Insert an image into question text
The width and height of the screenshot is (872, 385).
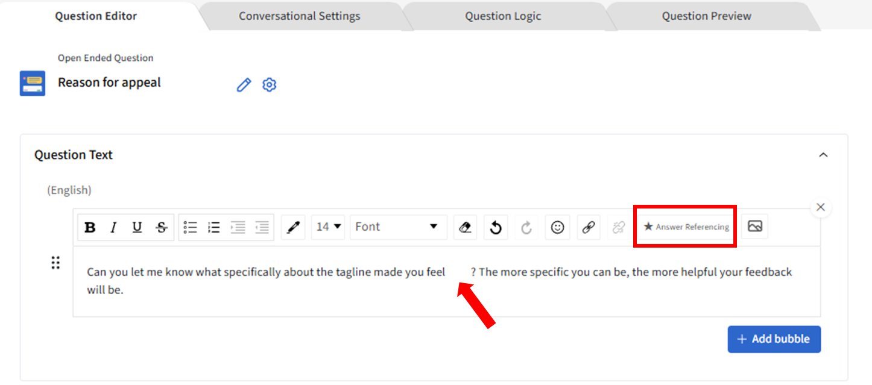(754, 227)
